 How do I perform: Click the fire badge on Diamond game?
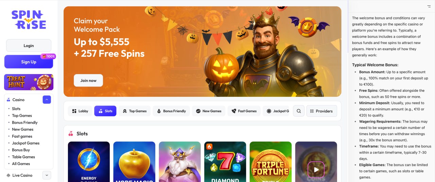point(209,146)
